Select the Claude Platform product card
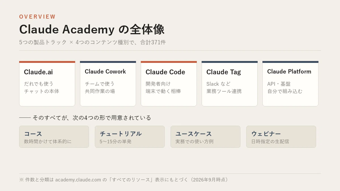This screenshot has width=340, height=191. (290, 83)
